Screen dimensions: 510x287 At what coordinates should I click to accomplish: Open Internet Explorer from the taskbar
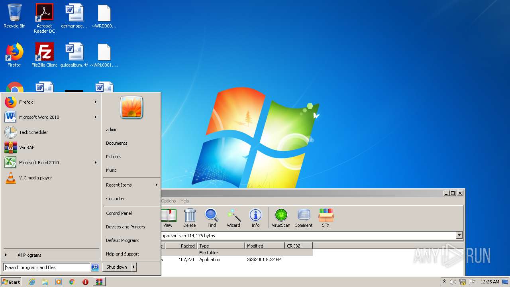[31, 282]
